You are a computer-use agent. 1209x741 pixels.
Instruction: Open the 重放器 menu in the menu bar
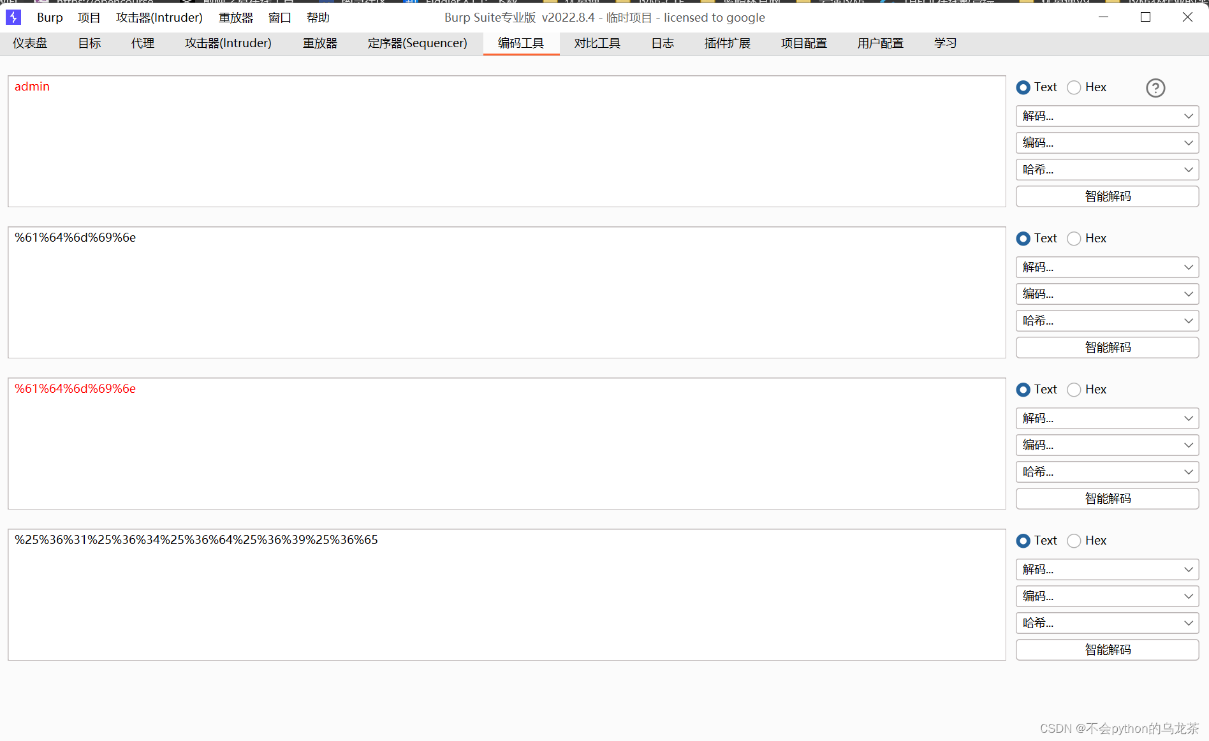[235, 17]
